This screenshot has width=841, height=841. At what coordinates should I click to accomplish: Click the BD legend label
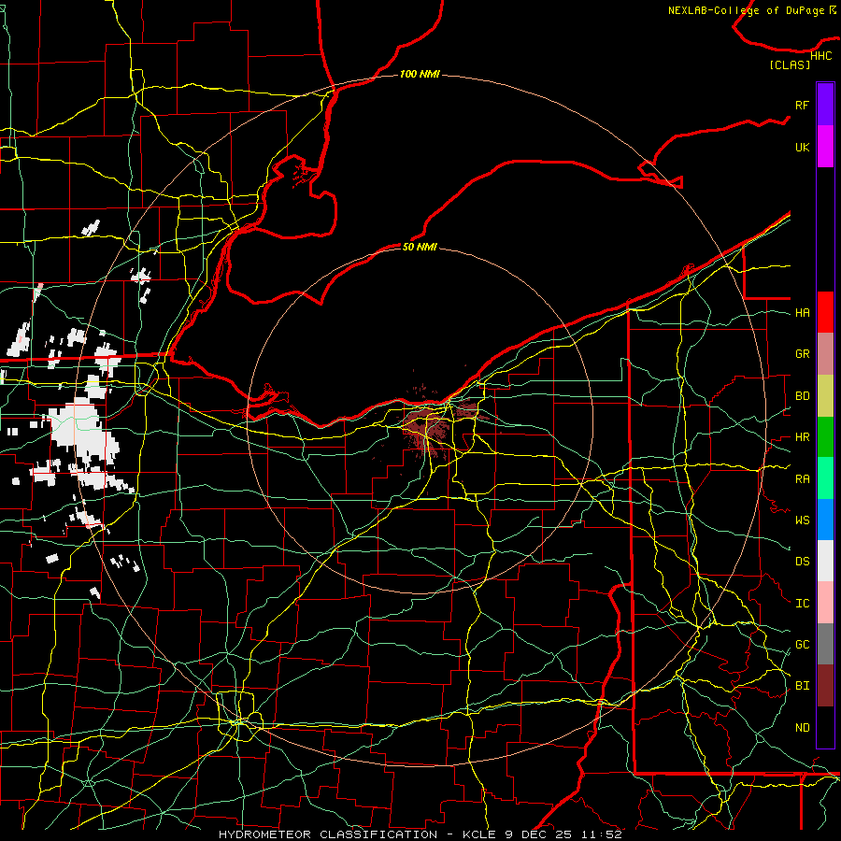coord(802,396)
